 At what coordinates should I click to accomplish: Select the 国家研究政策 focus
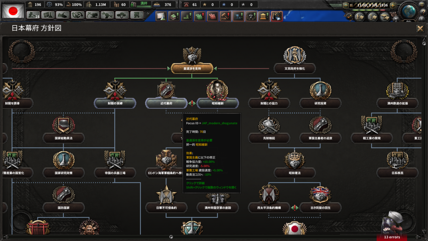(x=63, y=173)
